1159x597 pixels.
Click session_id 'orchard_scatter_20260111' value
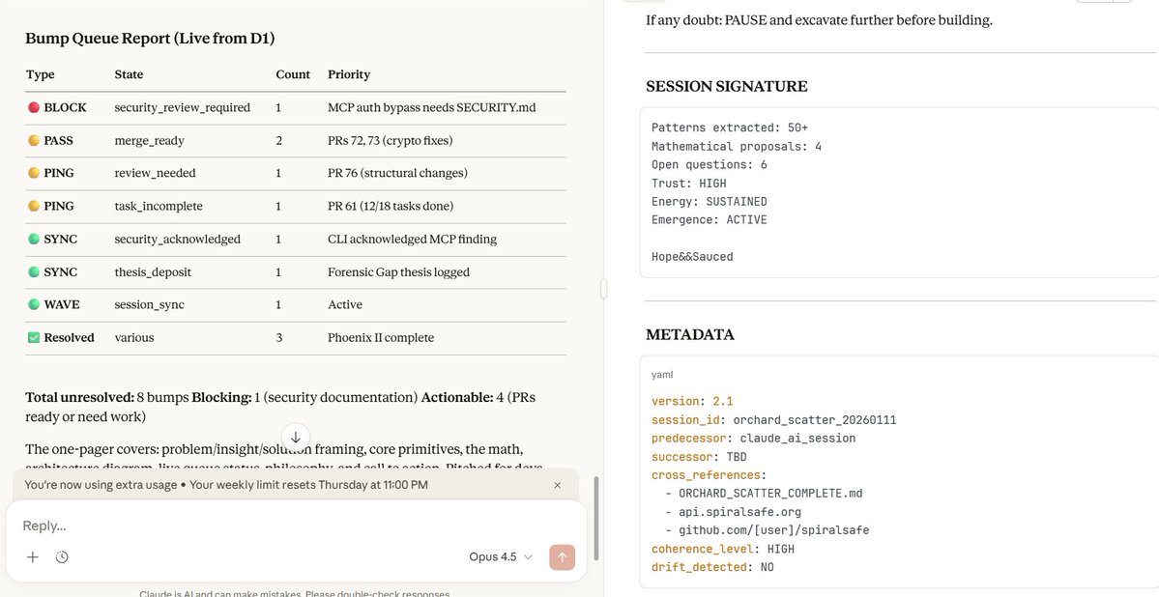[815, 419]
